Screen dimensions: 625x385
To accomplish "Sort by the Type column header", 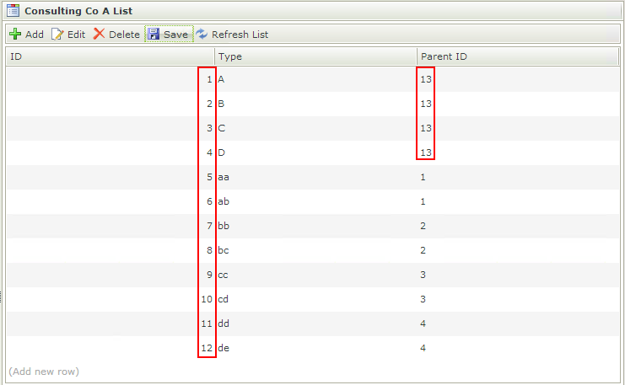I will pos(315,56).
